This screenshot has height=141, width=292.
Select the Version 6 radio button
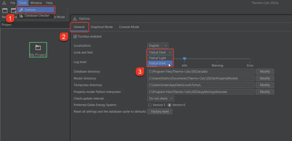pos(169,105)
